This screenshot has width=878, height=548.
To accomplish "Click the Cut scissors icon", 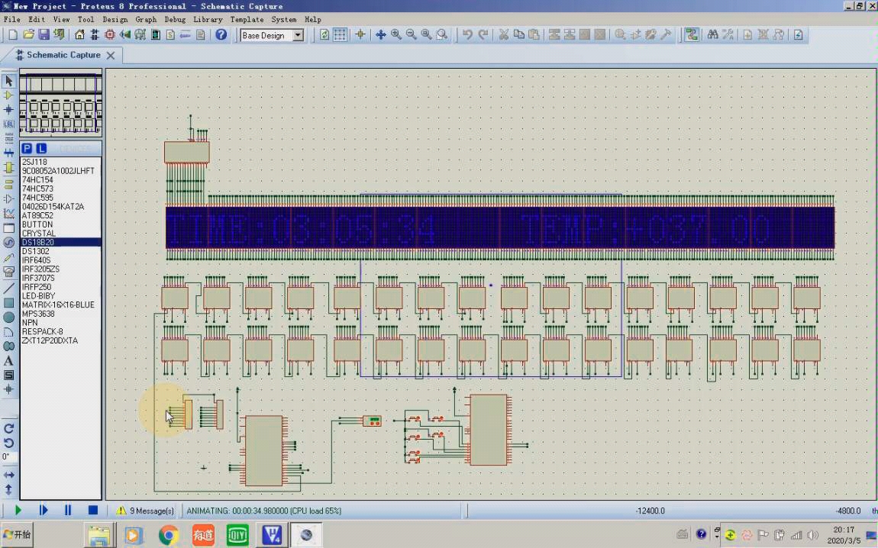I will coord(504,35).
